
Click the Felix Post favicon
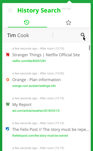pyautogui.click(x=8, y=129)
